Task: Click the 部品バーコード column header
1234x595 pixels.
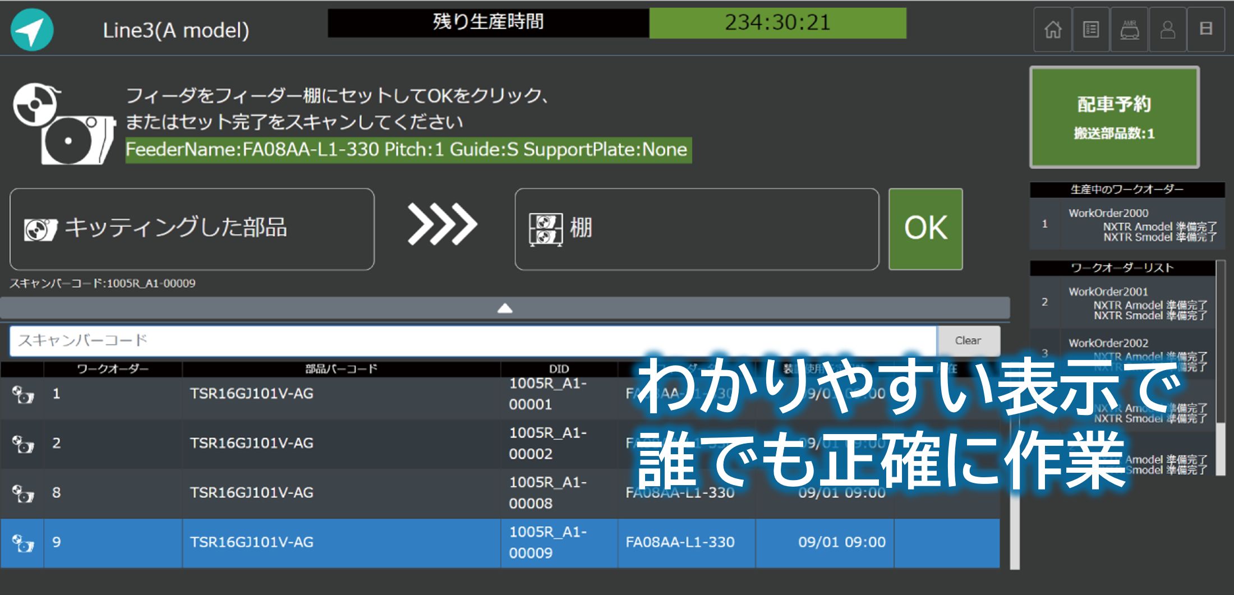Action: [341, 368]
